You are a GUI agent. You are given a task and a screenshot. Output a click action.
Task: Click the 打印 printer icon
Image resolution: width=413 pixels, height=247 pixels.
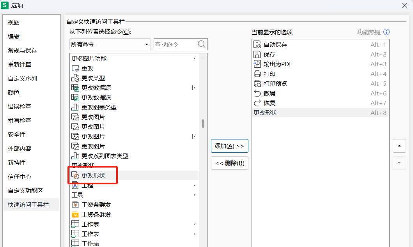[257, 74]
